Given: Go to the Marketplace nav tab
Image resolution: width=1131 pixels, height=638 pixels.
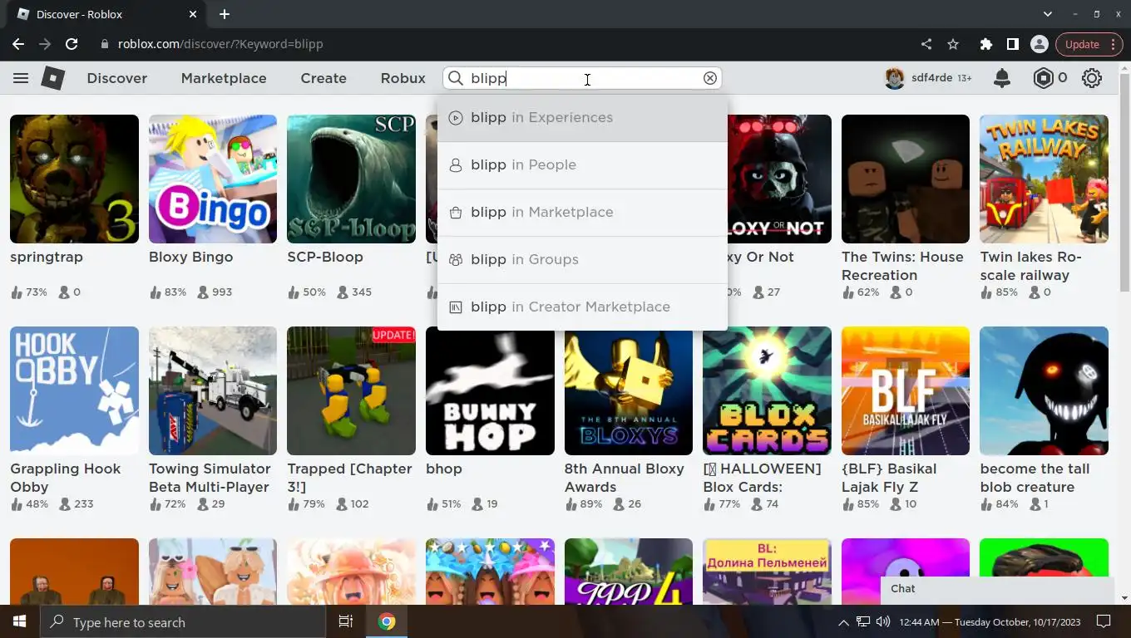Looking at the screenshot, I should point(224,78).
